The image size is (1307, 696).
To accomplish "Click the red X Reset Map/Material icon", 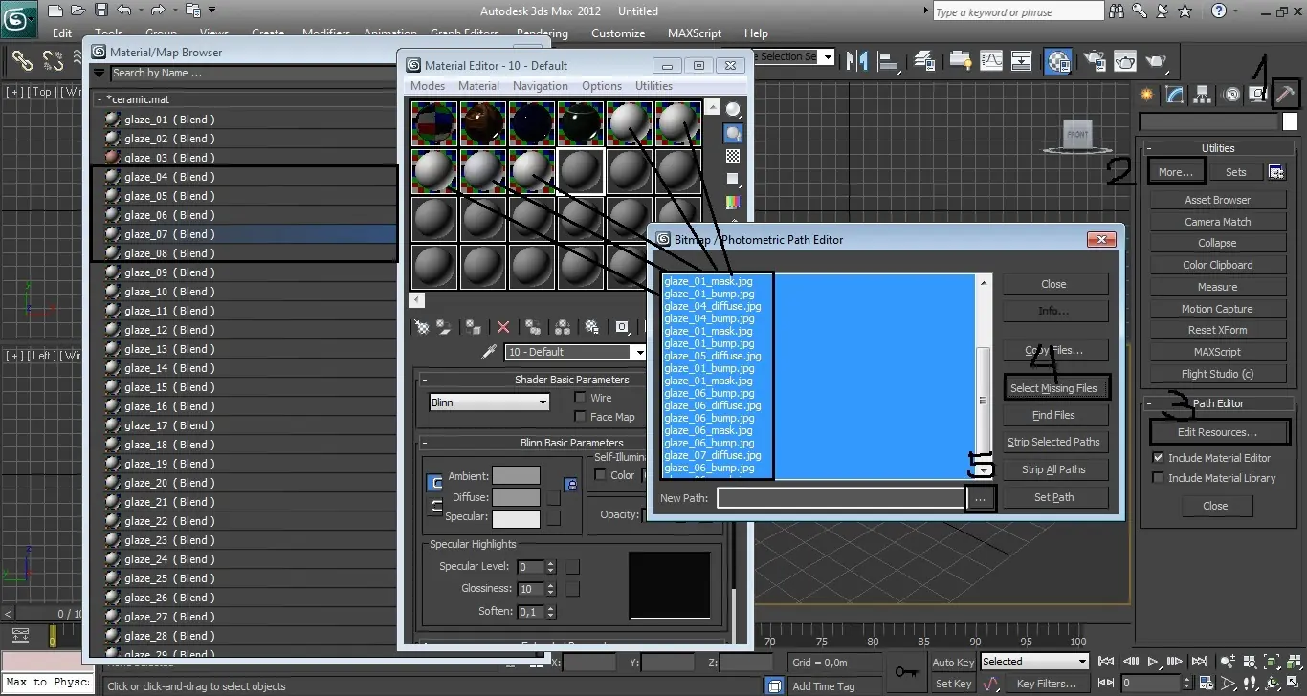I will click(503, 327).
